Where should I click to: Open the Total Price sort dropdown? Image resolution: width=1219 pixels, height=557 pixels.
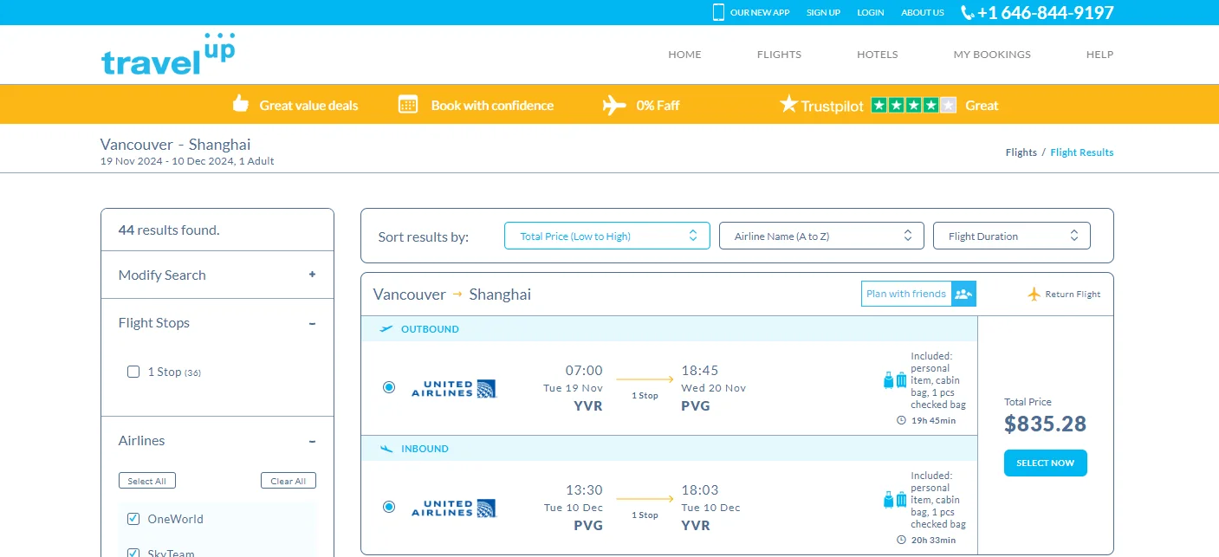tap(606, 236)
